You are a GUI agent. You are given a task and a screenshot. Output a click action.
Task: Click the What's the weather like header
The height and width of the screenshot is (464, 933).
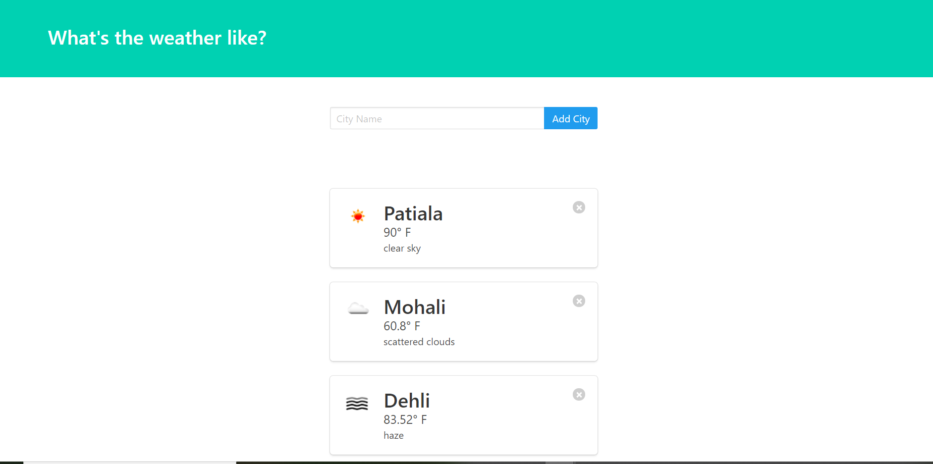(x=157, y=38)
